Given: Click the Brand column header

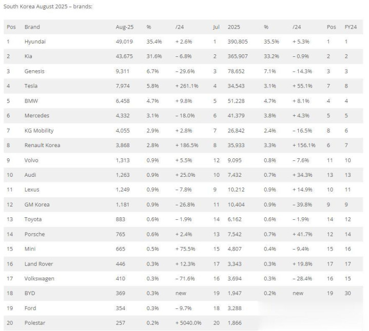Looking at the screenshot, I should pyautogui.click(x=32, y=27).
